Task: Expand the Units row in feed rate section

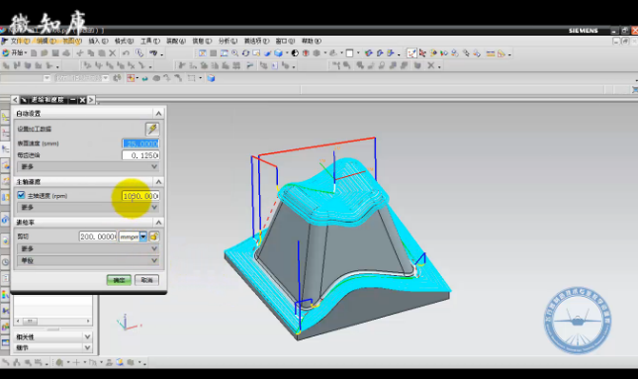Action: click(x=88, y=260)
